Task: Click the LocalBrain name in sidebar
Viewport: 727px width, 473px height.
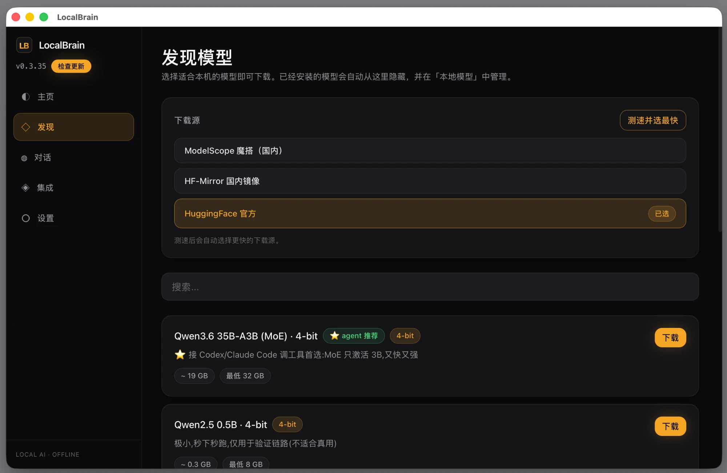Action: [x=62, y=45]
